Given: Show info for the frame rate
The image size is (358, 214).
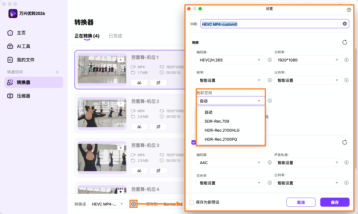Looking at the screenshot, I should click(x=269, y=80).
